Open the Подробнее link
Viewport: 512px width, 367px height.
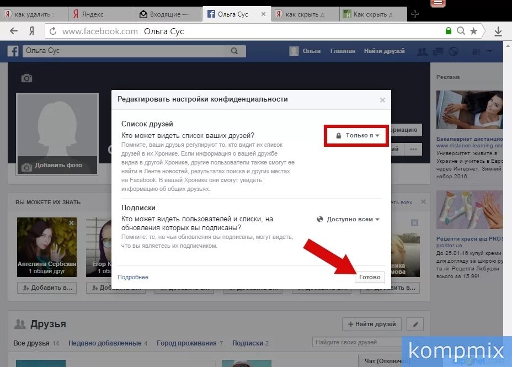133,277
